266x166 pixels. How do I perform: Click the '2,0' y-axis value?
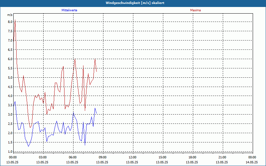[10, 133]
